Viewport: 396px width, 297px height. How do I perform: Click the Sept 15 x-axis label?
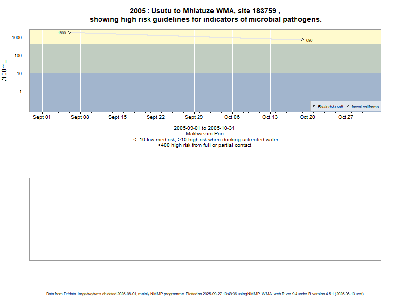[118, 117]
